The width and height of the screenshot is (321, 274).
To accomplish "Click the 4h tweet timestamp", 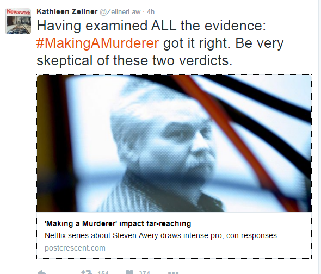I will (x=151, y=12).
